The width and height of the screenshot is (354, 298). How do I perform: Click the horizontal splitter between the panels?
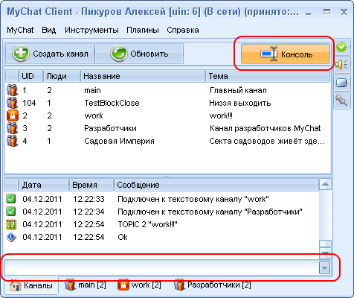(167, 176)
